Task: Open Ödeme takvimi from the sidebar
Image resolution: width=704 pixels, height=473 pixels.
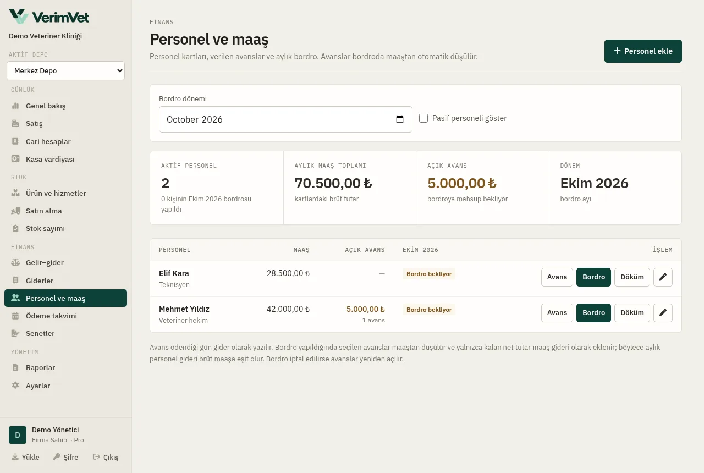Action: pyautogui.click(x=65, y=316)
